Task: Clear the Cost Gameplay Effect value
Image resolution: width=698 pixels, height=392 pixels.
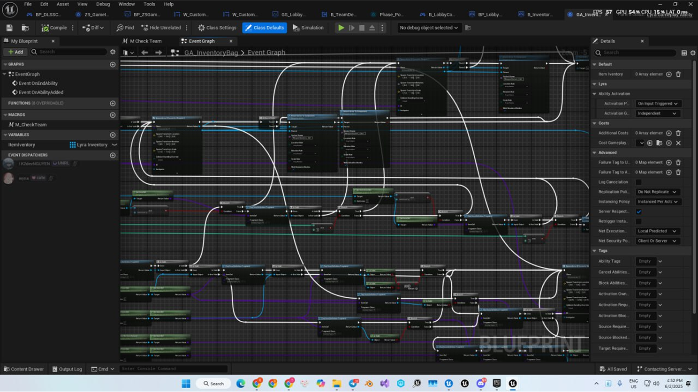Action: (678, 143)
